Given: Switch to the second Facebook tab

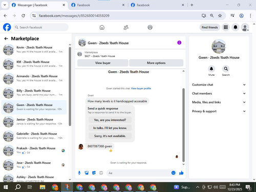Looking at the screenshot, I should coord(98,5).
